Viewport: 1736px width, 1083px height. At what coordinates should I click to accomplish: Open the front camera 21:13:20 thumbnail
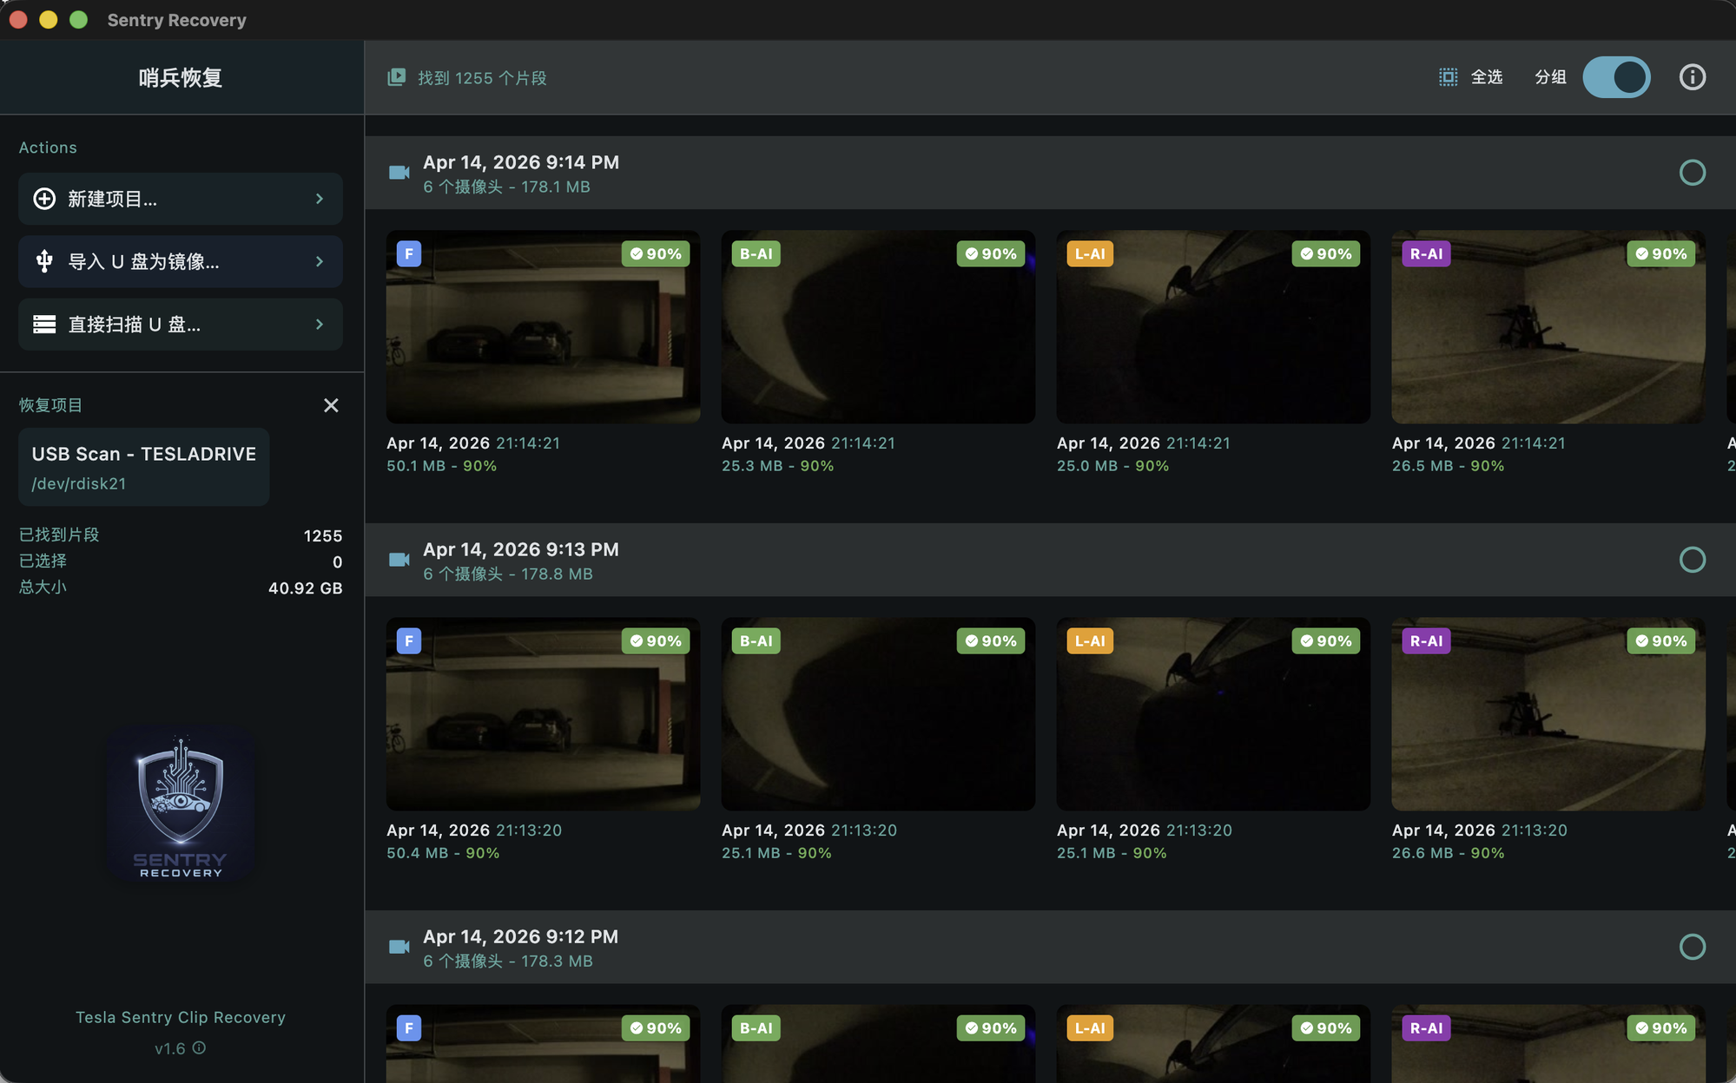click(543, 714)
